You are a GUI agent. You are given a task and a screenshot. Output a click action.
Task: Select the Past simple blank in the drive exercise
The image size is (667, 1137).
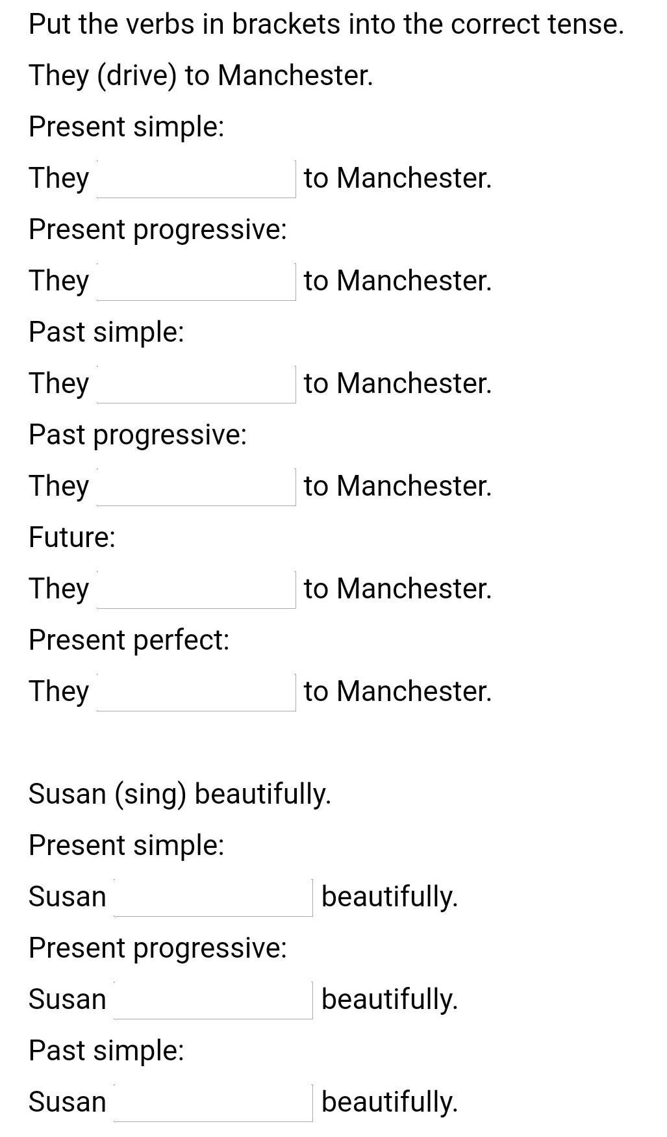(x=196, y=384)
